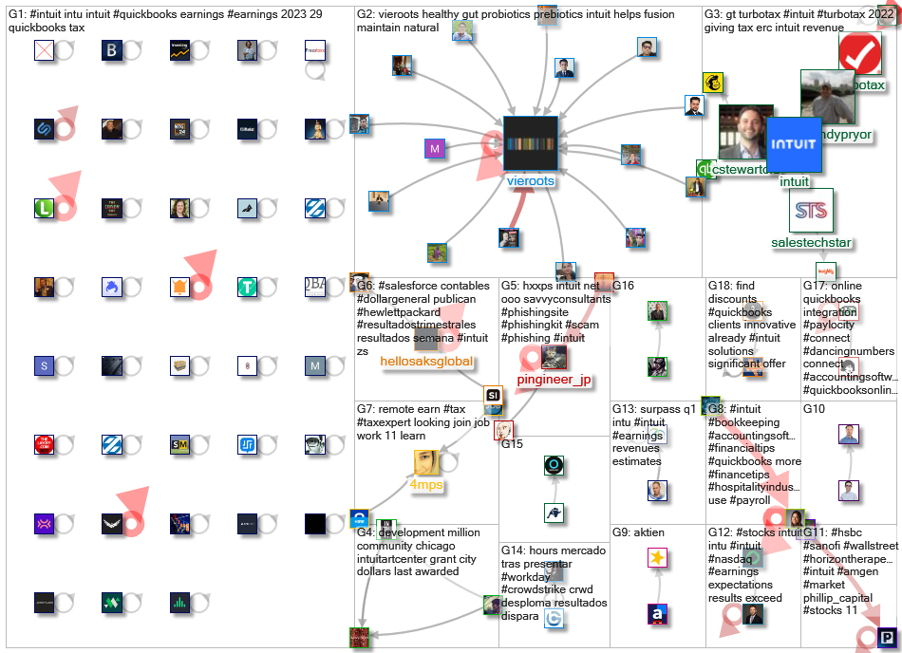Screen dimensions: 902x653
Task: Select the teal T node in G1
Action: [x=248, y=287]
